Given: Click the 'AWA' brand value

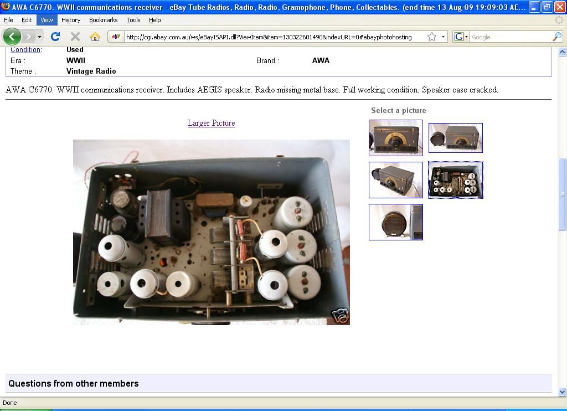Looking at the screenshot, I should (321, 61).
